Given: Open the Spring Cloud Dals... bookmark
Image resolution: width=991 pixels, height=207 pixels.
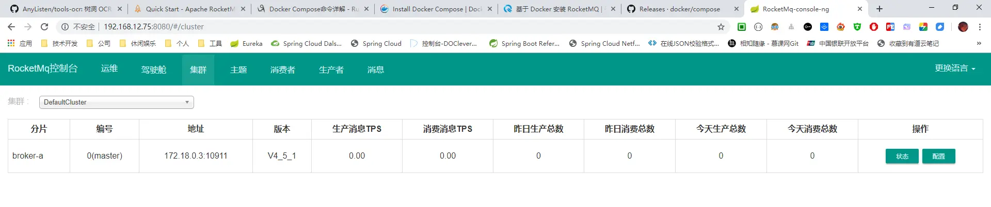Looking at the screenshot, I should (x=306, y=43).
